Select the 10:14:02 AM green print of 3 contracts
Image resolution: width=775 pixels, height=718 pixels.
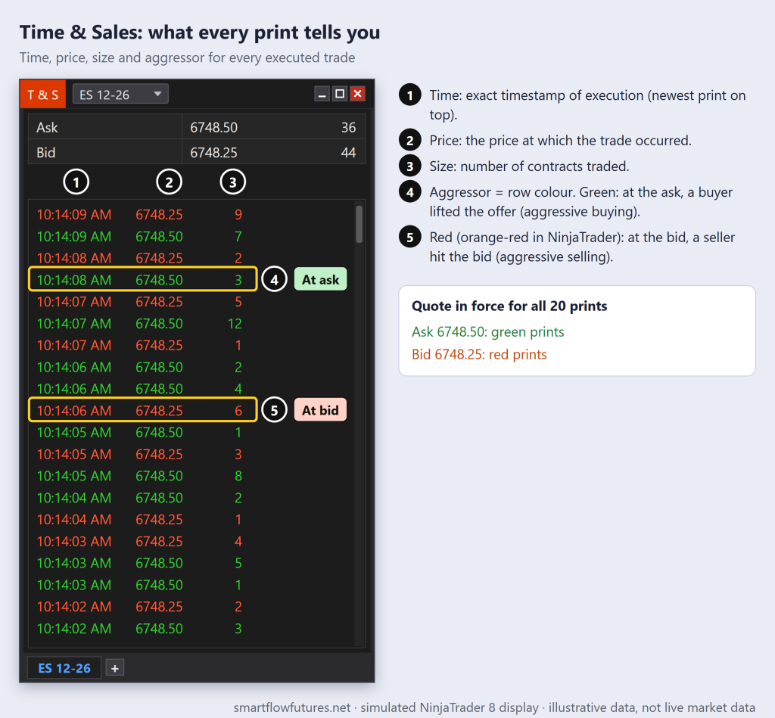click(x=139, y=629)
